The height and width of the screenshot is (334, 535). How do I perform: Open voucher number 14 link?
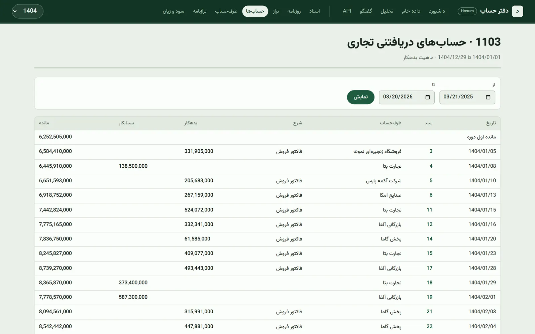(429, 239)
